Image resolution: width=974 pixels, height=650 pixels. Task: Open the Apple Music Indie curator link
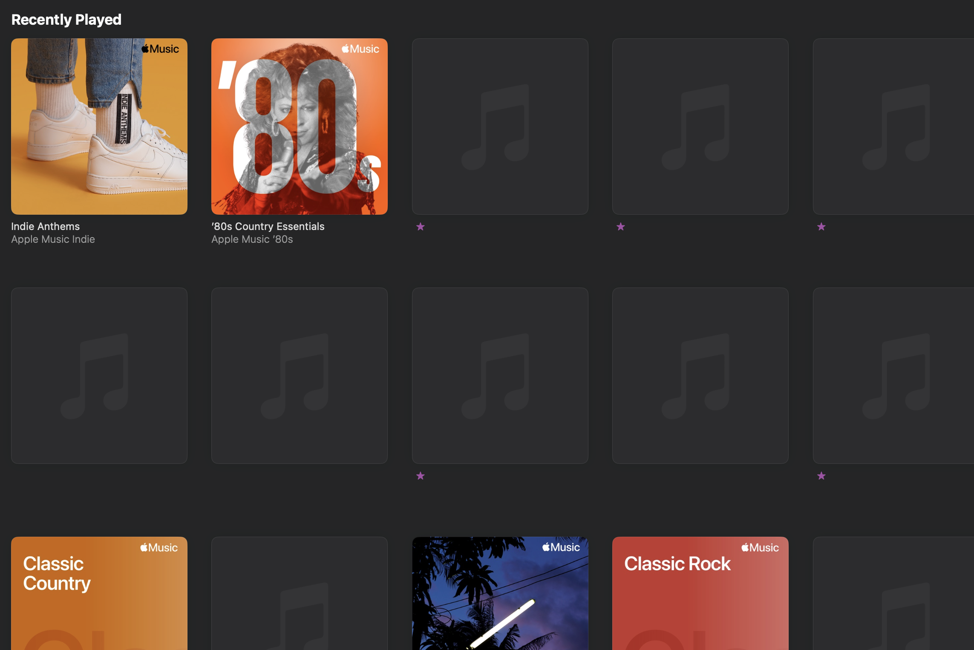(x=53, y=239)
